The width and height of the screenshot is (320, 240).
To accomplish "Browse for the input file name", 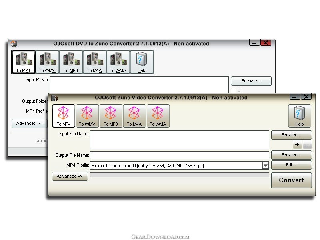I will 292,135.
